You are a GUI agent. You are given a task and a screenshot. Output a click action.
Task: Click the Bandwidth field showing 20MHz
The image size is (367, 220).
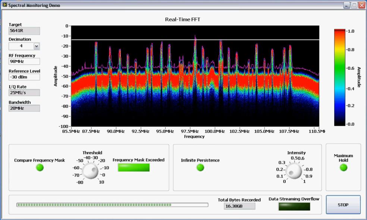tap(24, 108)
